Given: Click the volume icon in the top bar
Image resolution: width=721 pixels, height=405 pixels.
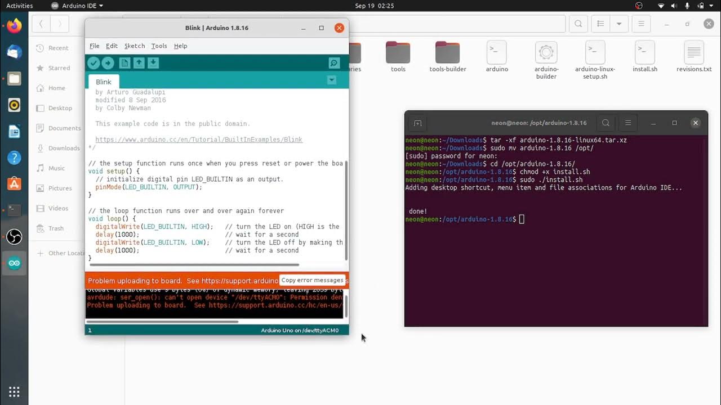Looking at the screenshot, I should pyautogui.click(x=674, y=6).
